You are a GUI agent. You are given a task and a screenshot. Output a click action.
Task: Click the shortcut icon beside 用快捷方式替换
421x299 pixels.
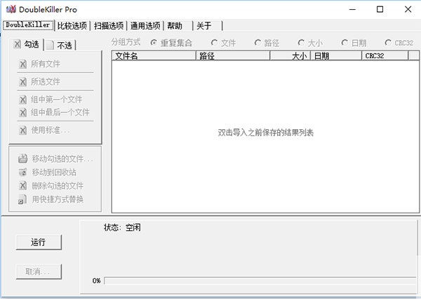[22, 199]
